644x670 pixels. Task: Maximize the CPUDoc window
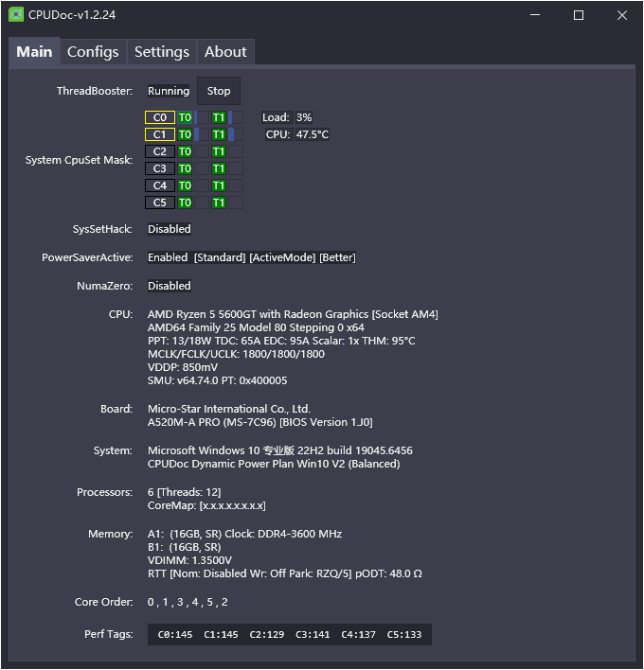(x=579, y=15)
